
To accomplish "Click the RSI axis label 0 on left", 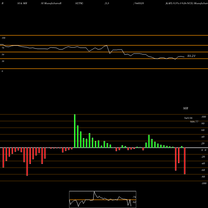I will (2, 71).
